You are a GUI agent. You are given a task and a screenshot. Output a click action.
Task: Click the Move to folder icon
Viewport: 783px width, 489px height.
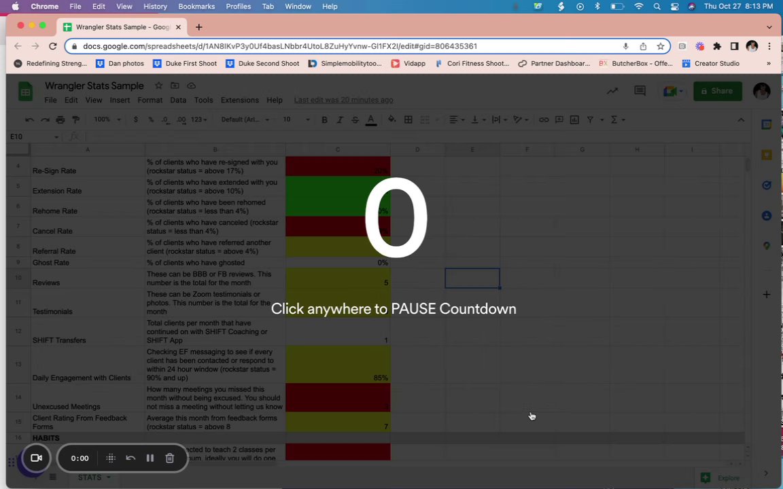(175, 86)
